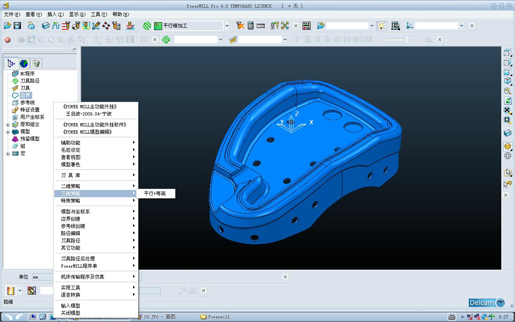515x322 pixels.
Task: Click the top wireframe cube view icon
Action: tap(508, 52)
